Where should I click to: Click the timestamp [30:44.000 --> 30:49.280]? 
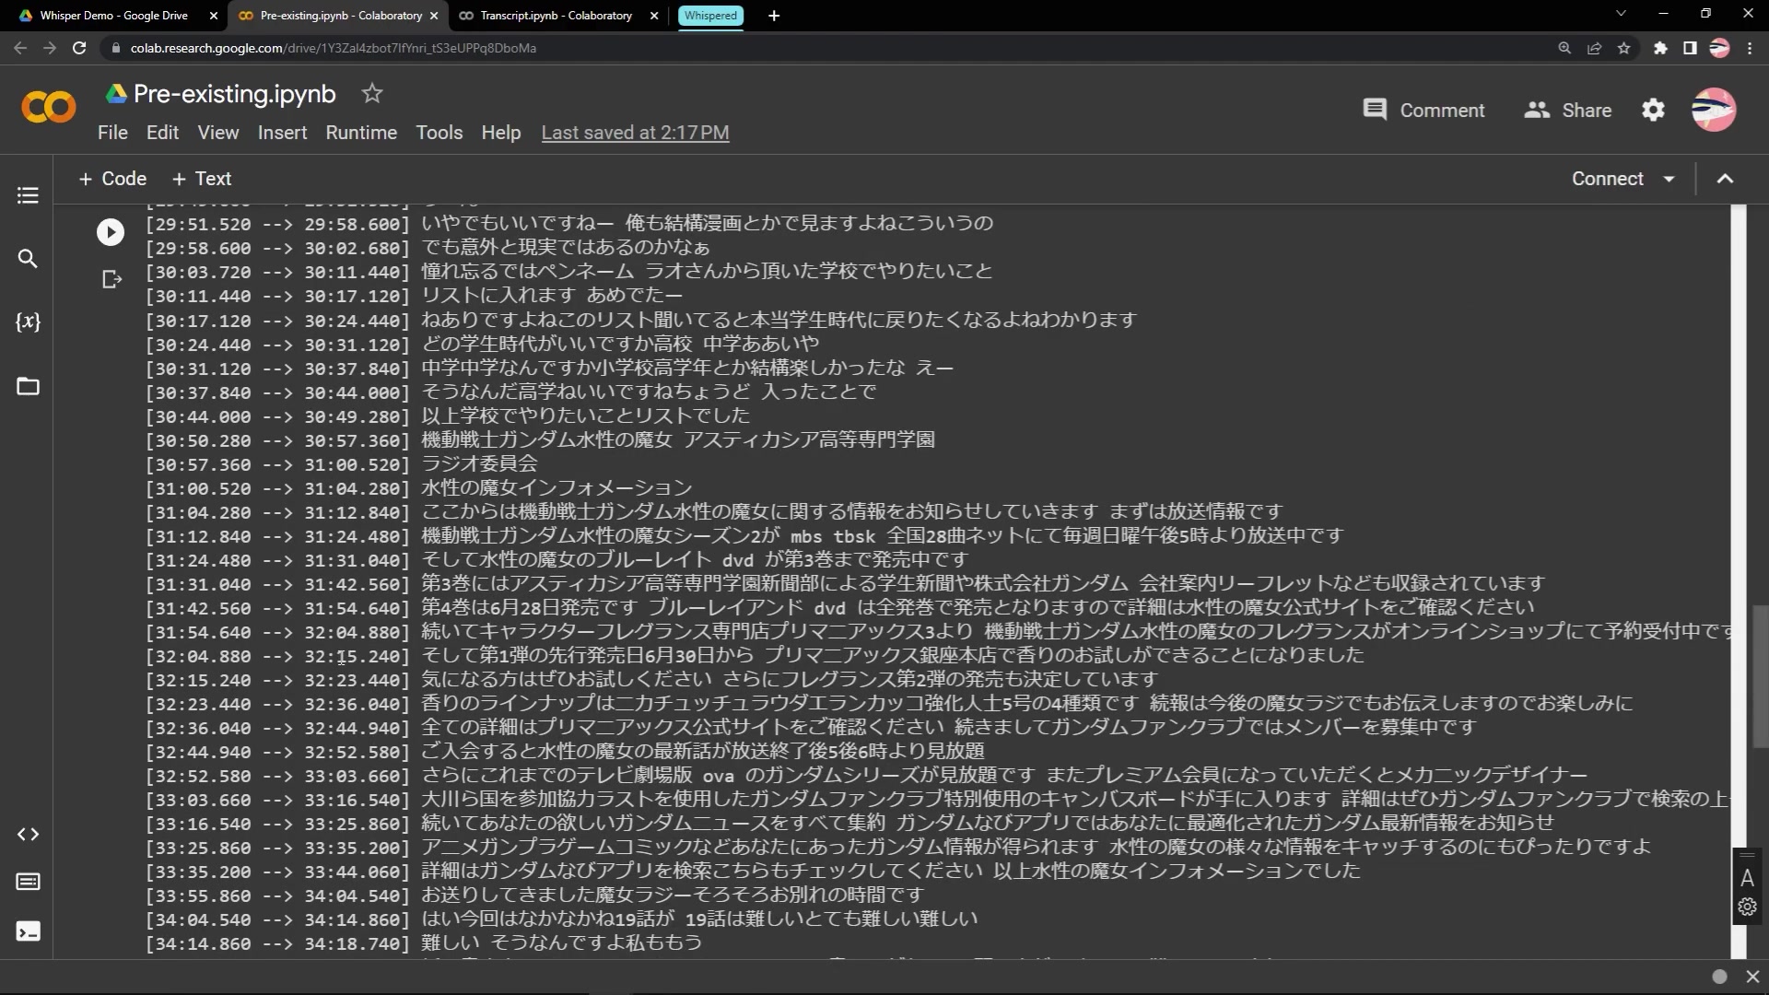[x=277, y=417]
